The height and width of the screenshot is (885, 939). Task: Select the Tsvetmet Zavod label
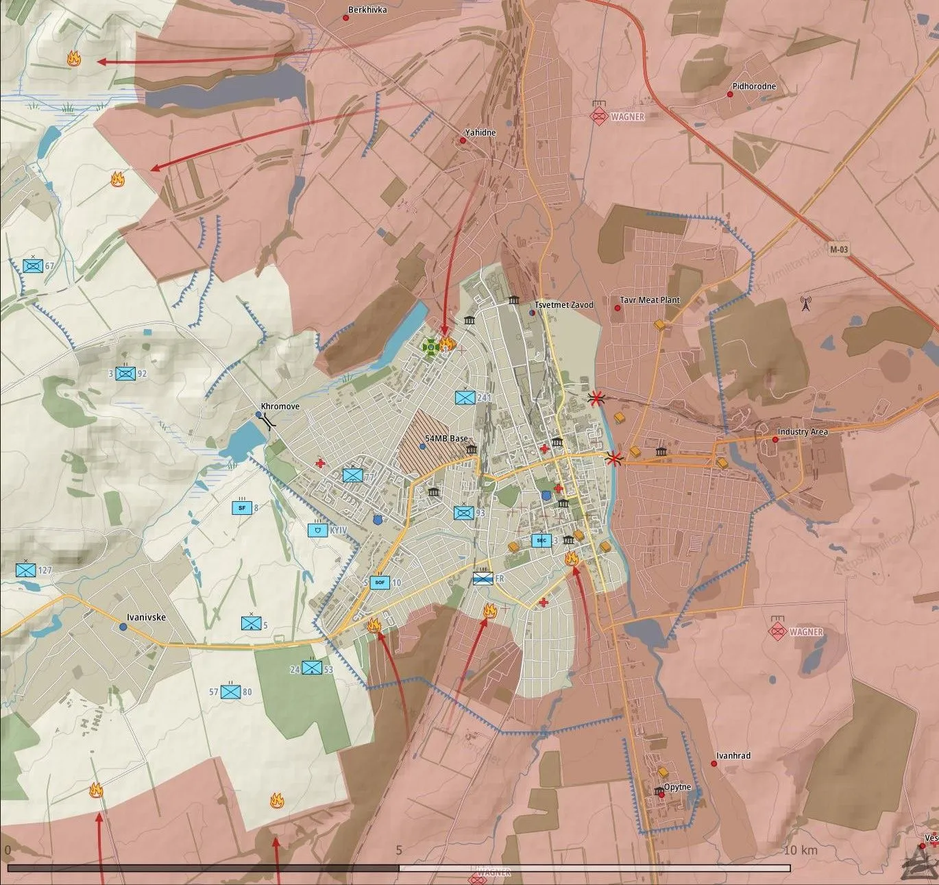coord(564,304)
